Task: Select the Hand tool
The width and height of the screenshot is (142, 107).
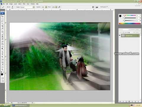Action: pos(2,67)
